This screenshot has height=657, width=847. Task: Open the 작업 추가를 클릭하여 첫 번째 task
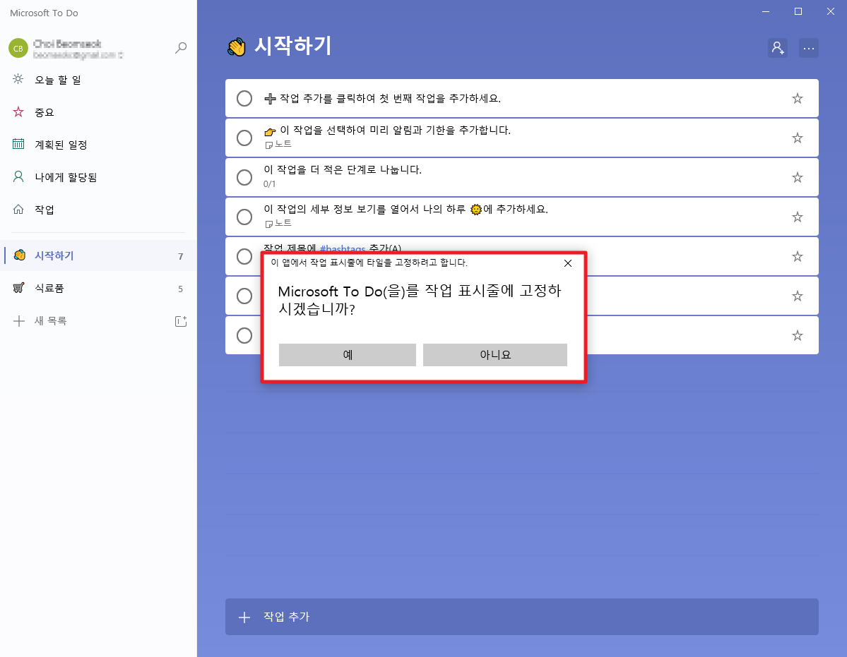522,98
